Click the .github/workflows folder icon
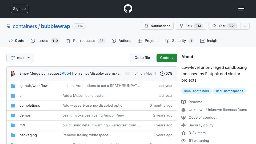Viewport: 256px width, 144px height. coord(13,86)
